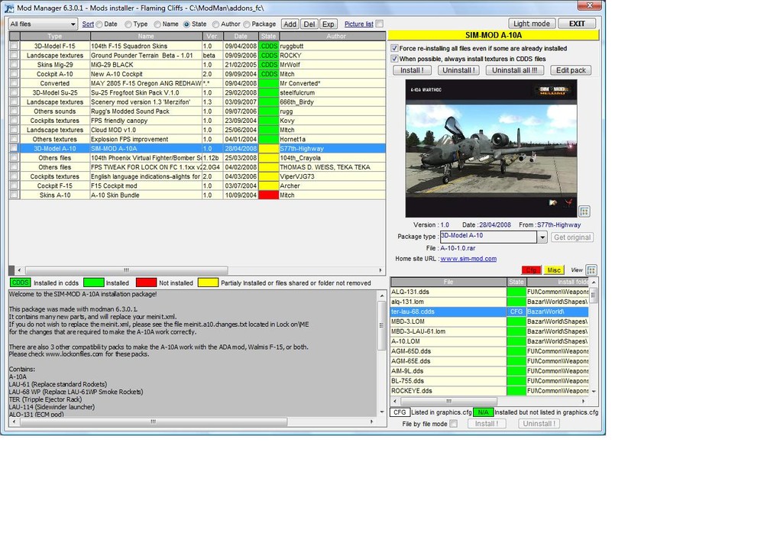Select ALQ-131.dds in the file list
This screenshot has width=764, height=549.
[490, 292]
